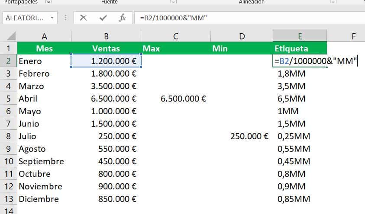The height and width of the screenshot is (214, 365).
Task: Click the Etiqueta header cell
Action: pyautogui.click(x=300, y=48)
